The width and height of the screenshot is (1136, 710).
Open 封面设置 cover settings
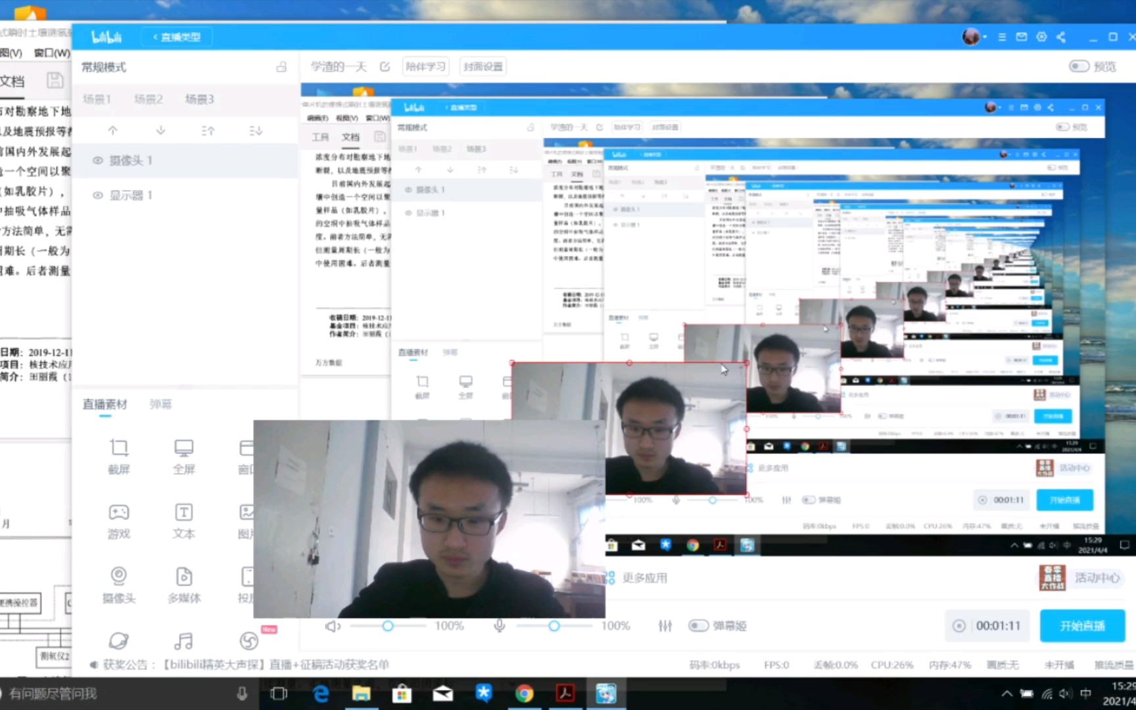coord(485,66)
